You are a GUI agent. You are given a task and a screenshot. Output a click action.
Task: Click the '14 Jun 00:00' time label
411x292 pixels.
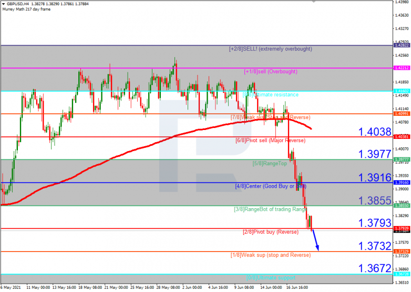[x=271, y=288]
